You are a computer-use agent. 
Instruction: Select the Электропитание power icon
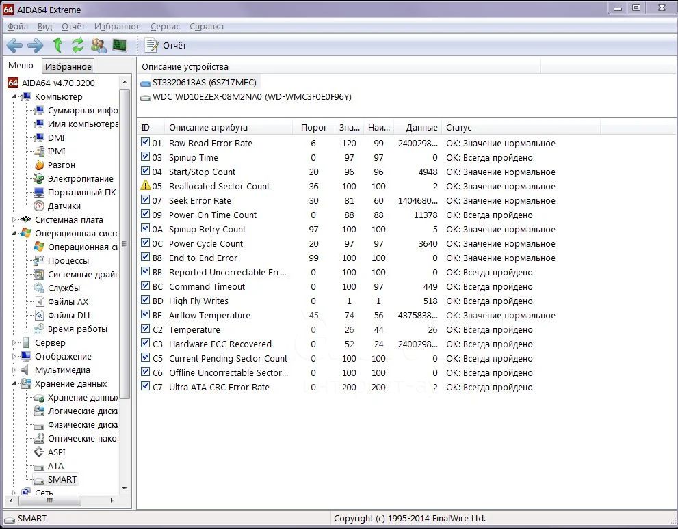click(40, 179)
